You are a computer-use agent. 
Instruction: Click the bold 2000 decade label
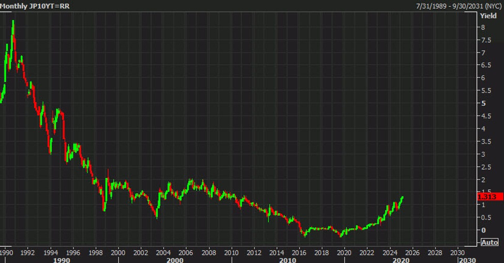click(x=175, y=260)
